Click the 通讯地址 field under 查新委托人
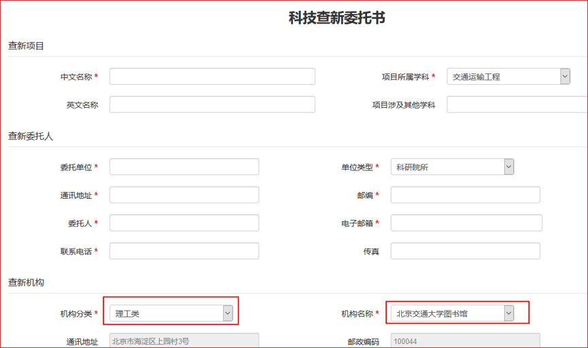 [184, 195]
